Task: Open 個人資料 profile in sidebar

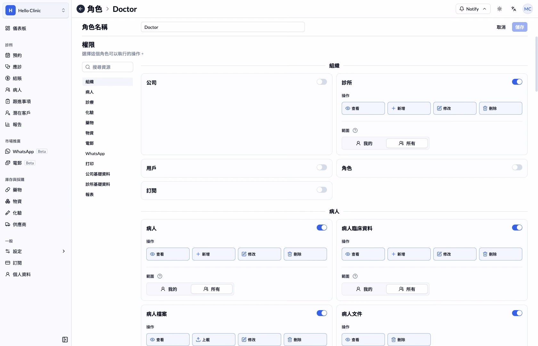Action: coord(36,275)
